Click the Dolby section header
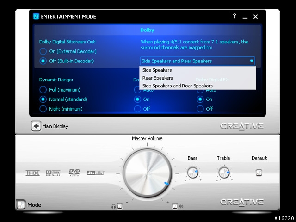 [x=147, y=30]
